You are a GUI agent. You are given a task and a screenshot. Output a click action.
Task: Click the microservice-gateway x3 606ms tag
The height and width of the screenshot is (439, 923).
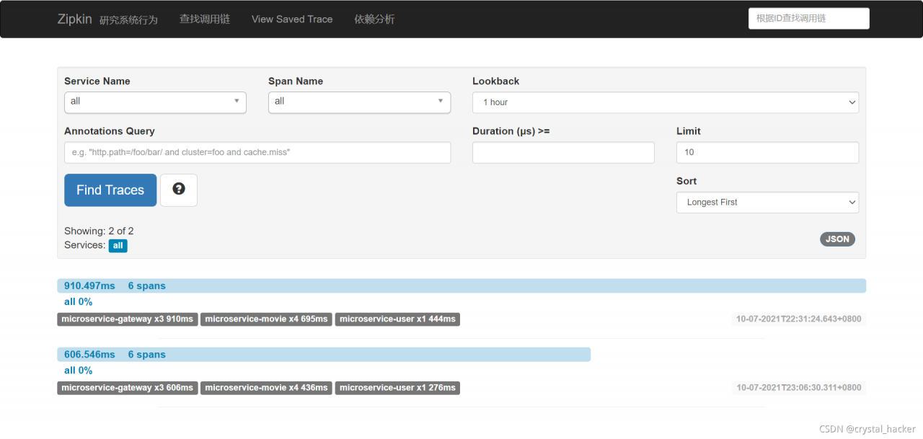[128, 388]
